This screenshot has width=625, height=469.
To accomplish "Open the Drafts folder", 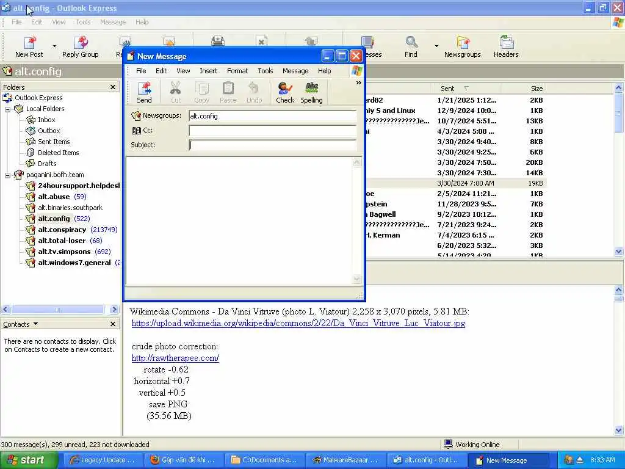I will point(46,164).
